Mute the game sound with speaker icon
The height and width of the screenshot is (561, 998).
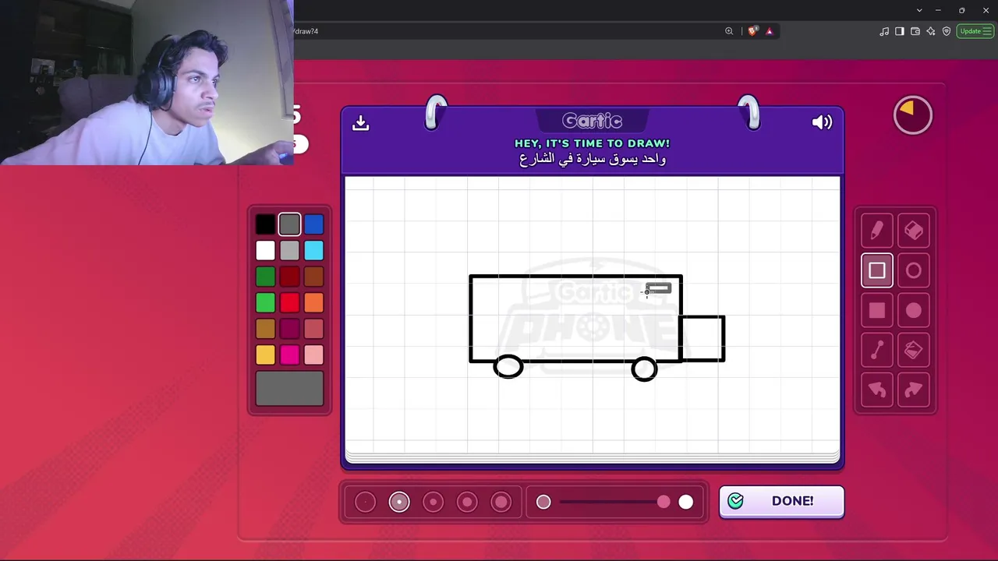click(x=822, y=122)
